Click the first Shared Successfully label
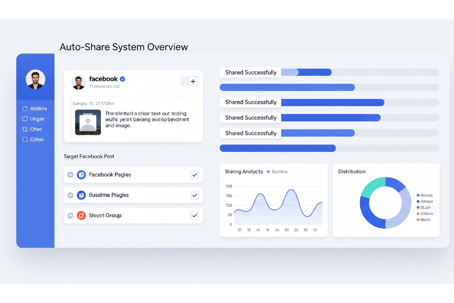 click(251, 72)
